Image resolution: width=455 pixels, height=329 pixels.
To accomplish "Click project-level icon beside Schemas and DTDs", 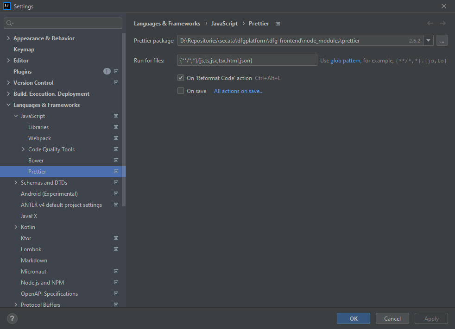I will (x=116, y=183).
